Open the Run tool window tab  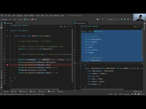coord(6,91)
